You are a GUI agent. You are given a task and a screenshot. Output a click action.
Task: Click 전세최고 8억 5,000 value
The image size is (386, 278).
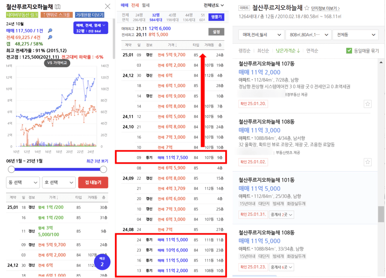(158, 35)
